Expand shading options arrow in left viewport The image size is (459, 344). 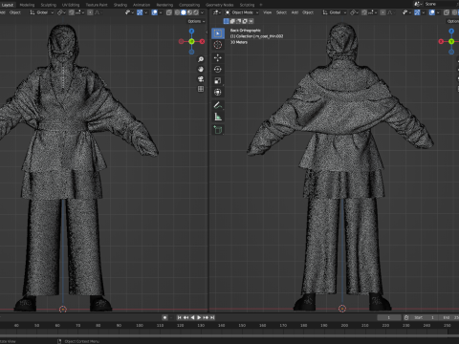click(202, 12)
